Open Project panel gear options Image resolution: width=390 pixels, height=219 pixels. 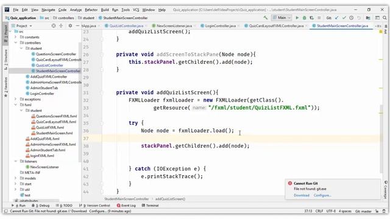(70, 26)
